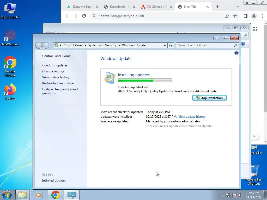Bookmark this tab with the star icon
Image resolution: width=267 pixels, height=200 pixels.
[235, 16]
